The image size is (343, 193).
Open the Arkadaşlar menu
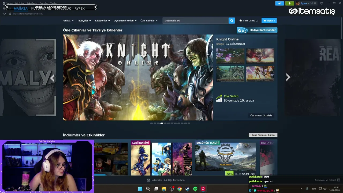(32, 3)
